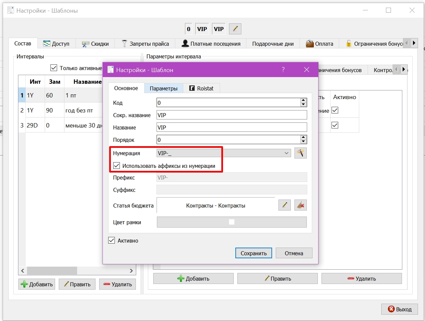Select the Состав tab
This screenshot has width=425, height=321.
click(x=23, y=43)
